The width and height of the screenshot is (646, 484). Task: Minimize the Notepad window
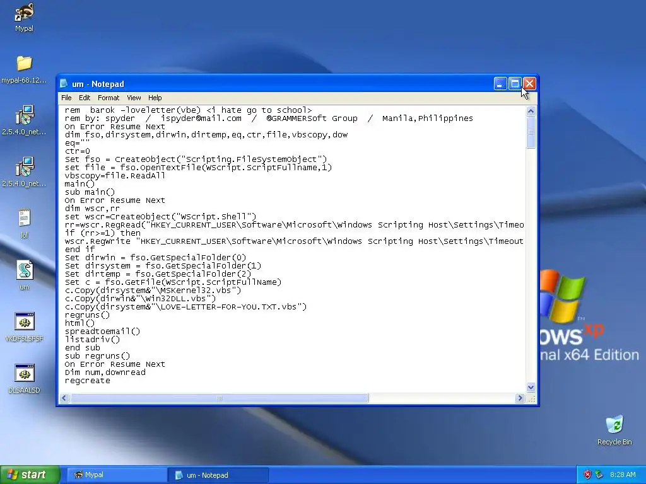500,84
